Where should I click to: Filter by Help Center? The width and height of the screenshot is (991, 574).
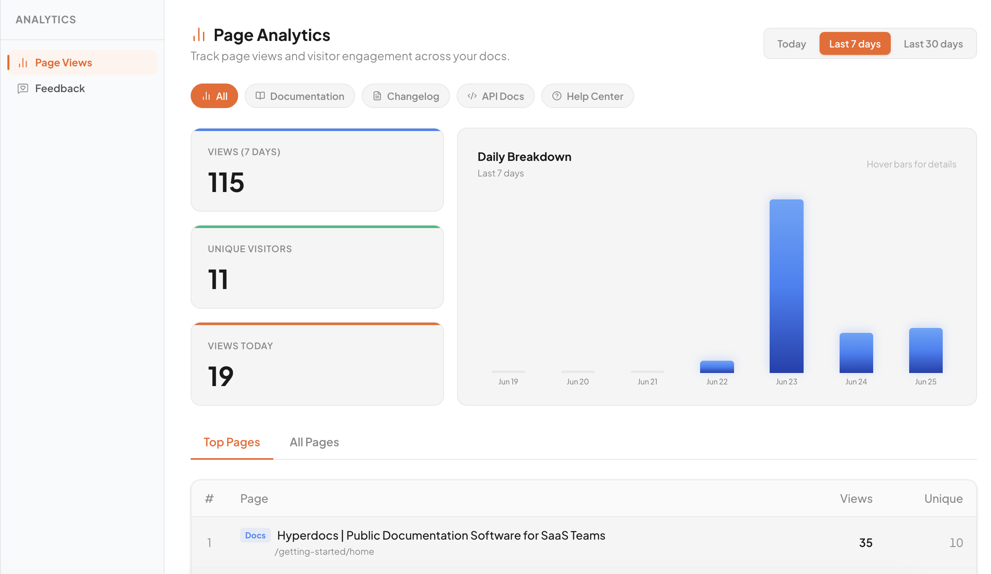[x=588, y=96]
